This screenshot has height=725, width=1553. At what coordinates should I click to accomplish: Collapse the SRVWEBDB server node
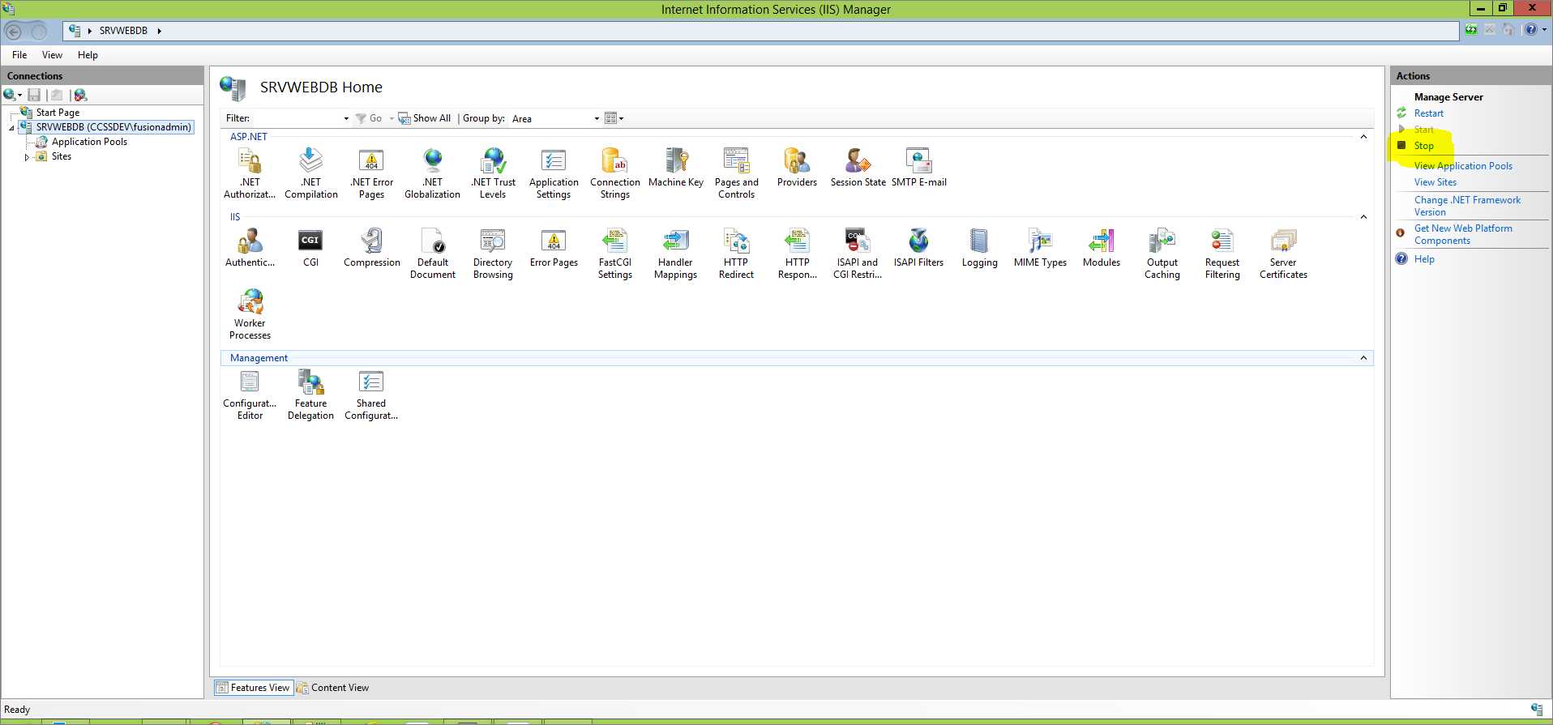coord(11,128)
